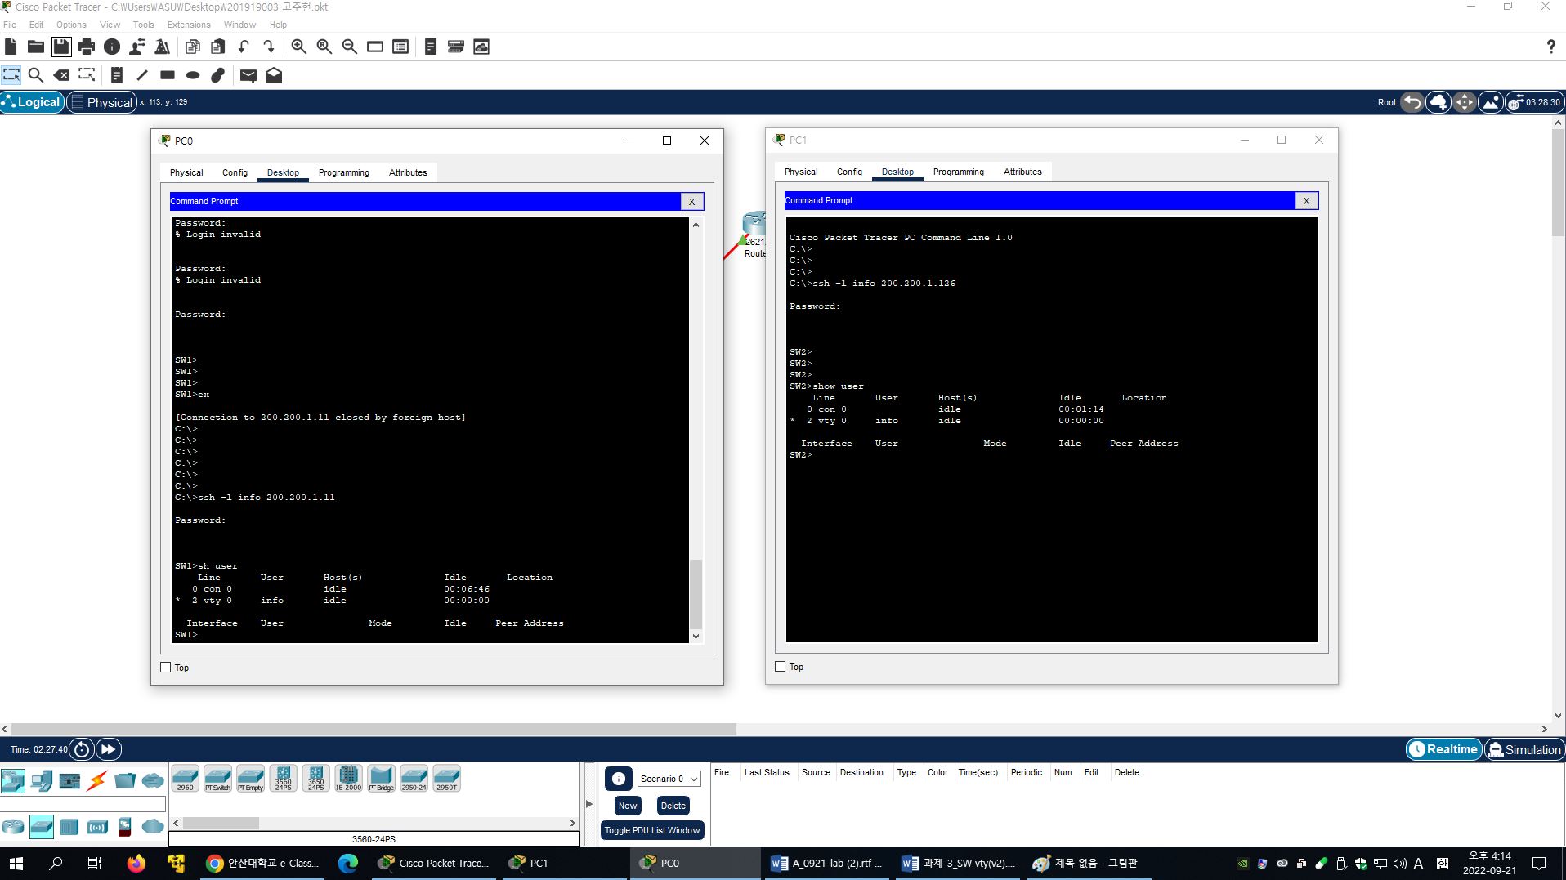The width and height of the screenshot is (1566, 880).
Task: Open Programming tab in PC1 window
Action: coord(959,172)
